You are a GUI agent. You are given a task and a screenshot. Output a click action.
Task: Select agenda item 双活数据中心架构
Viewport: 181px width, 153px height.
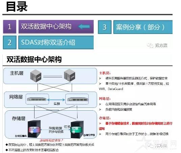[x=56, y=26]
